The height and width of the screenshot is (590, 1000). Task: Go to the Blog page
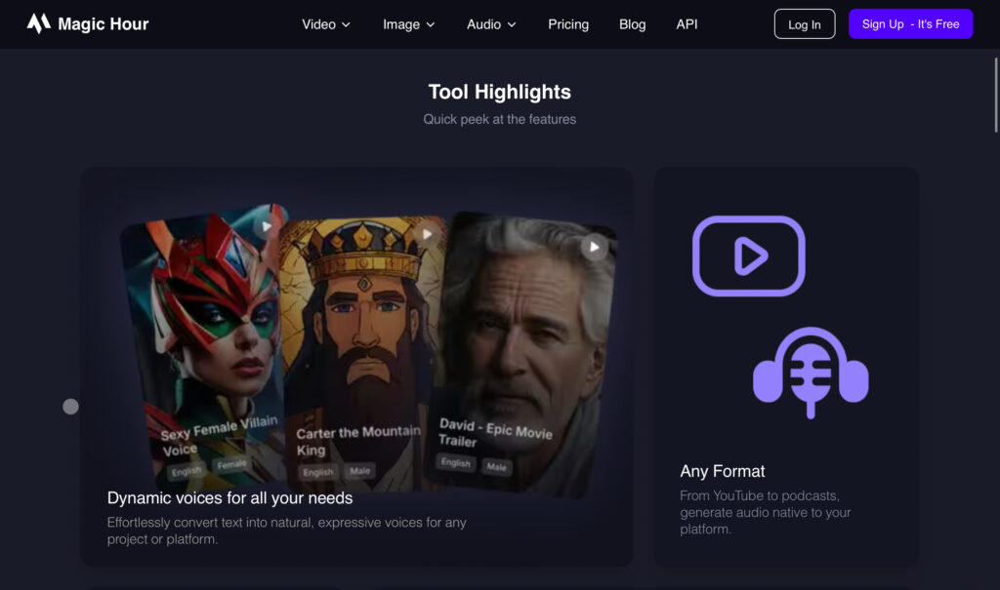pyautogui.click(x=632, y=24)
